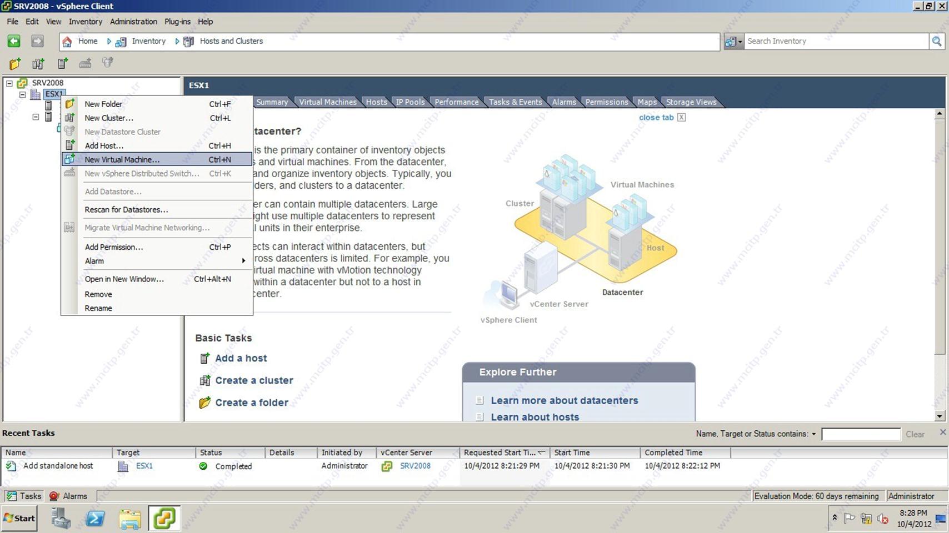Click the Windows Start button
Screen dimensions: 949x533
[19, 518]
